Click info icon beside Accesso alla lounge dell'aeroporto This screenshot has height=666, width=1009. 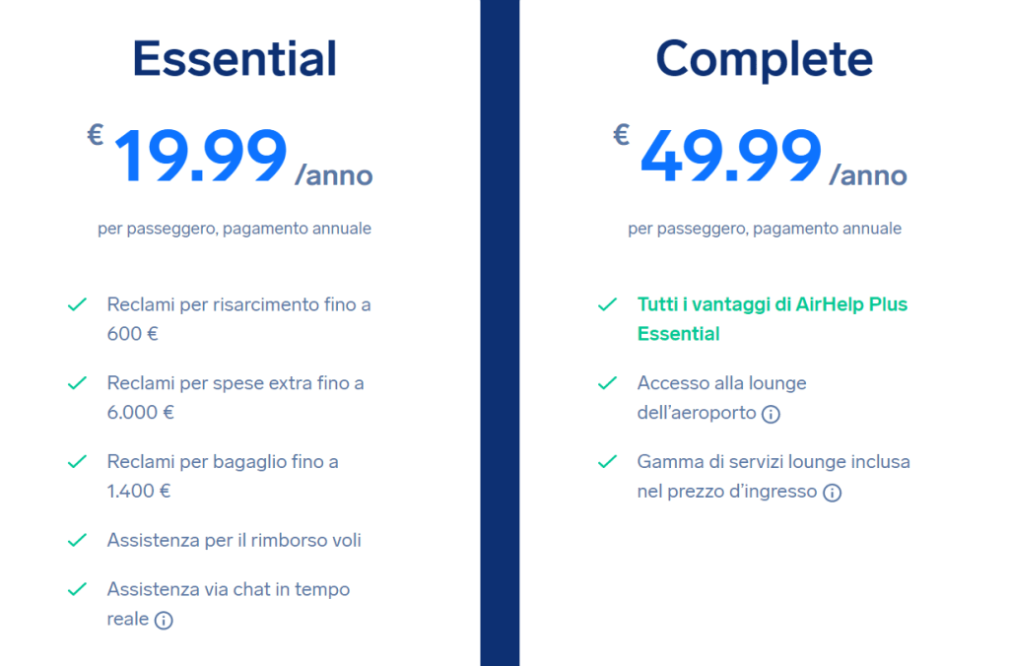click(772, 414)
